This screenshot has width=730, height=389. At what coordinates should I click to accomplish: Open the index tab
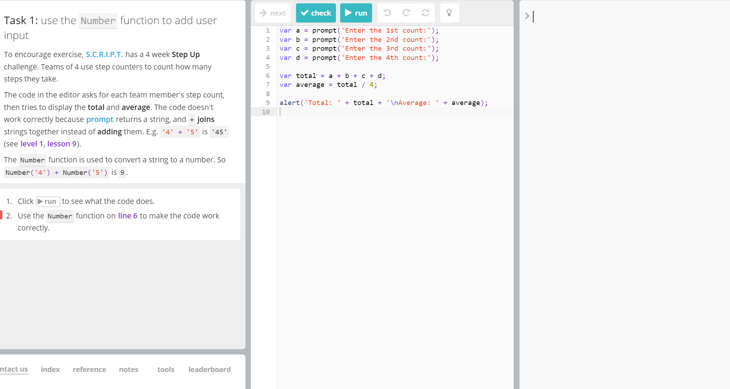coord(50,369)
